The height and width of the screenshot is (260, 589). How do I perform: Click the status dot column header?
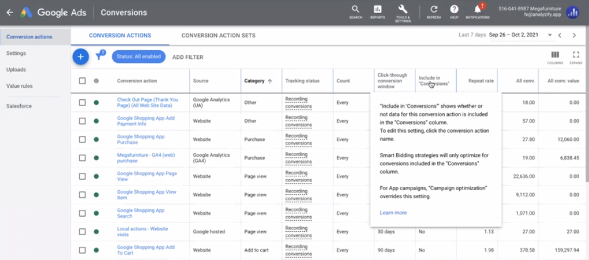tap(96, 81)
